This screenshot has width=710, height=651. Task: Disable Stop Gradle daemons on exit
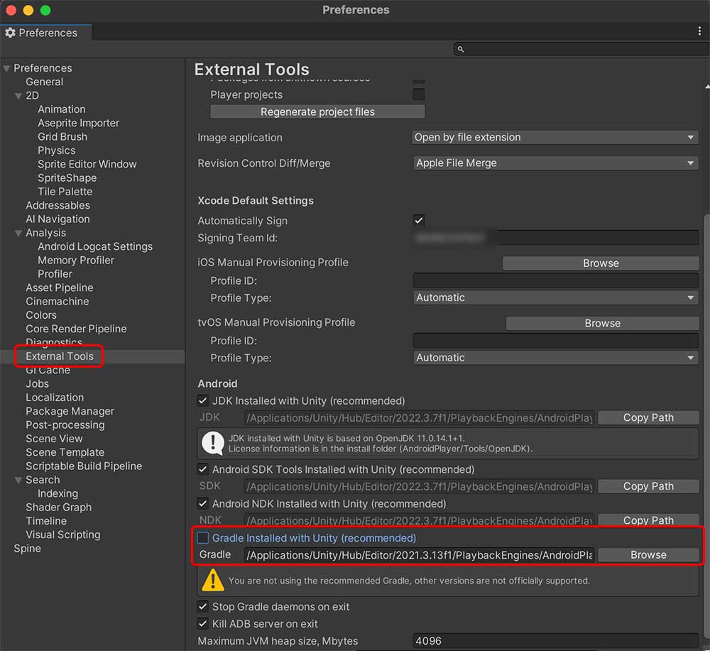click(202, 606)
